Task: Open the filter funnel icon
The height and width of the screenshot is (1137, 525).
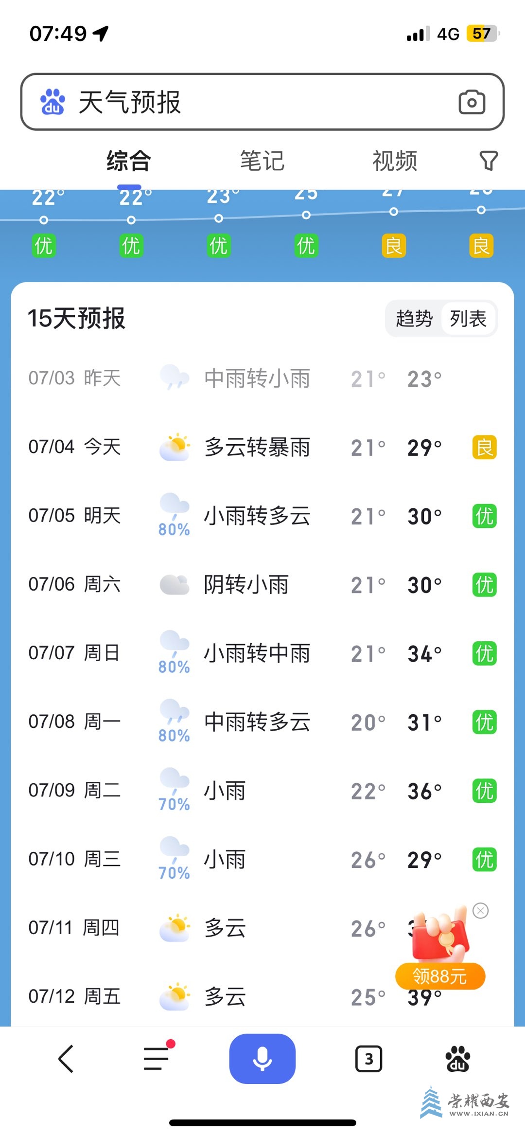Action: [489, 161]
